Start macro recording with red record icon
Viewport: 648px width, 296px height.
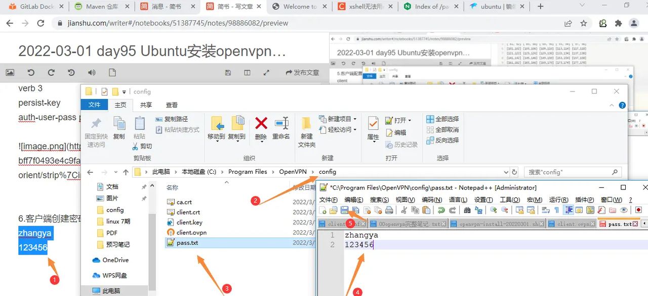pyautogui.click(x=638, y=210)
